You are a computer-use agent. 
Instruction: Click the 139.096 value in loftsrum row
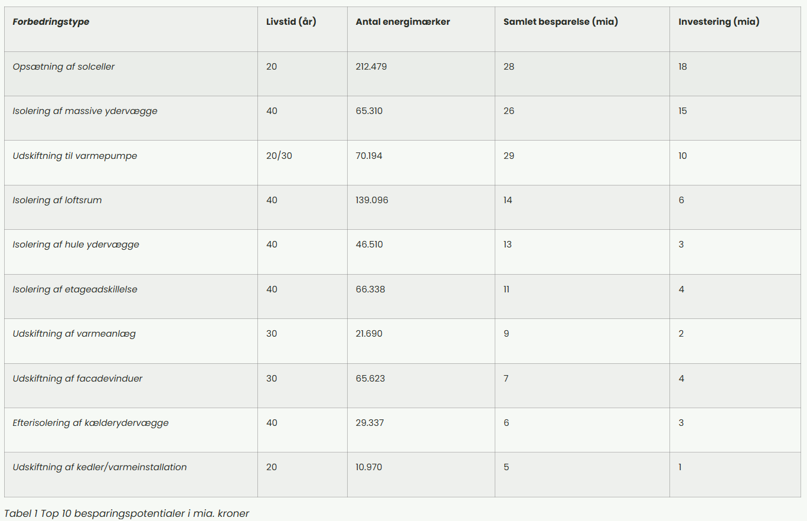[372, 200]
